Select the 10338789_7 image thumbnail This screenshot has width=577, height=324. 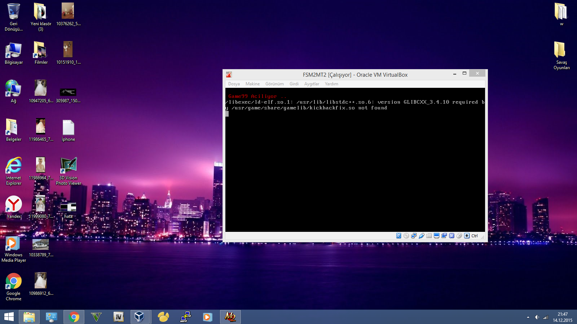coord(41,247)
